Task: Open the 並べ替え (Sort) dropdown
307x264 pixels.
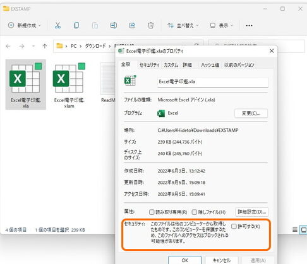Action: pos(183,25)
